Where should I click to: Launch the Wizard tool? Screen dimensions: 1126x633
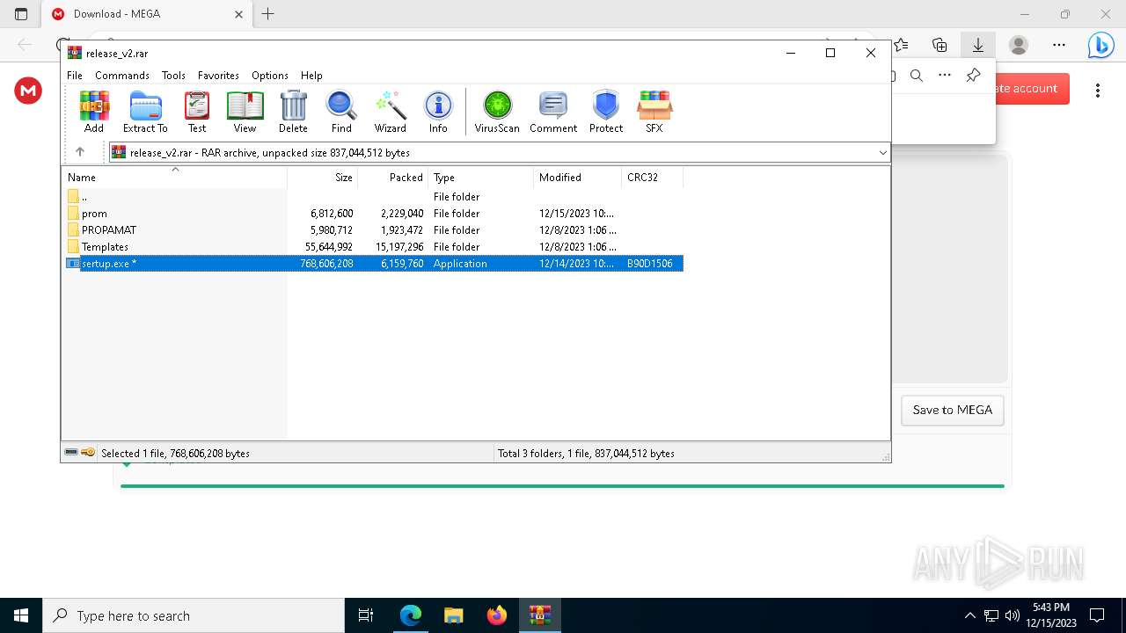(391, 112)
